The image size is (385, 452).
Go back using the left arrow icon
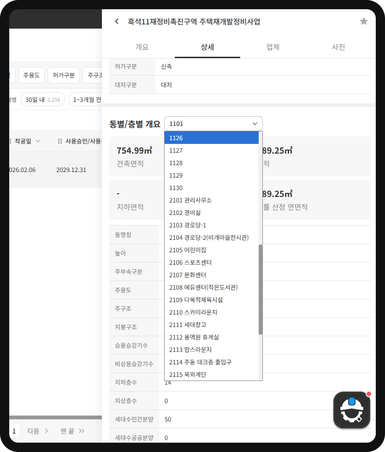[117, 21]
